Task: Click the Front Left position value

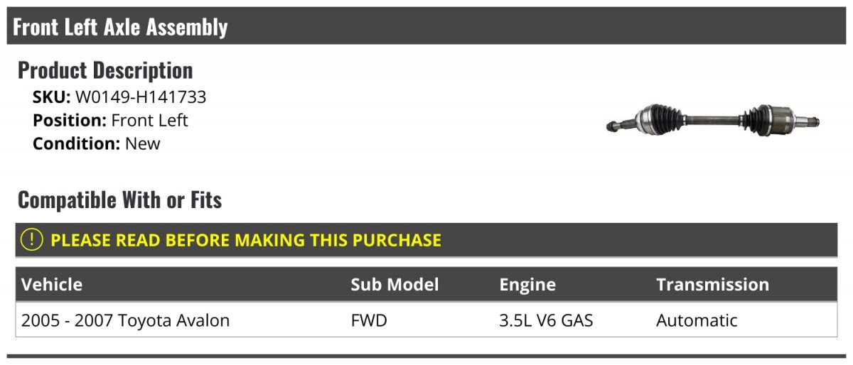Action: point(149,120)
